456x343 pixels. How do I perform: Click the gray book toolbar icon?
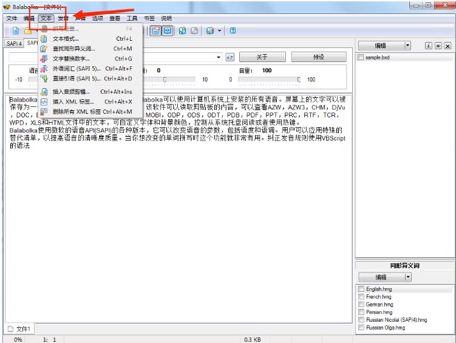pyautogui.click(x=194, y=30)
